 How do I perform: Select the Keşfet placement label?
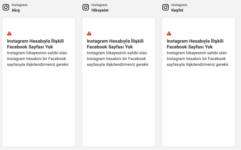click(177, 10)
